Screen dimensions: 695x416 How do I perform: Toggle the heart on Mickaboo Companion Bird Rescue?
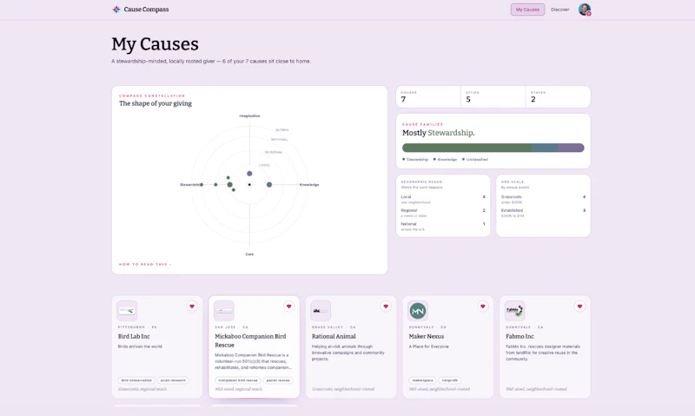(x=289, y=306)
